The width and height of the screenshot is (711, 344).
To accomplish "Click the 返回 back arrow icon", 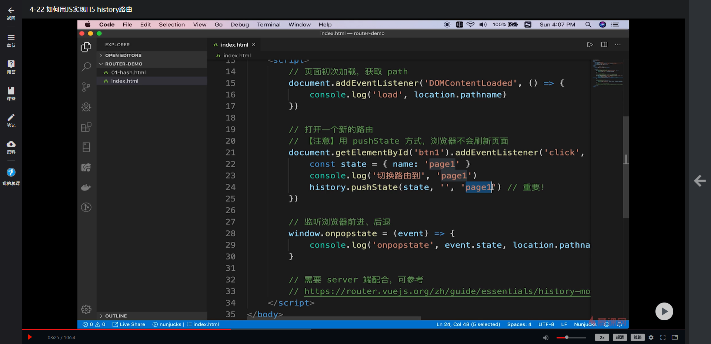I will click(x=11, y=10).
